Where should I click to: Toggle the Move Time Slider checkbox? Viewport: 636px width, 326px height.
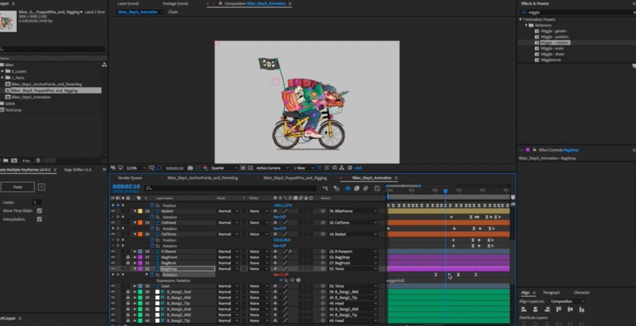coord(39,211)
